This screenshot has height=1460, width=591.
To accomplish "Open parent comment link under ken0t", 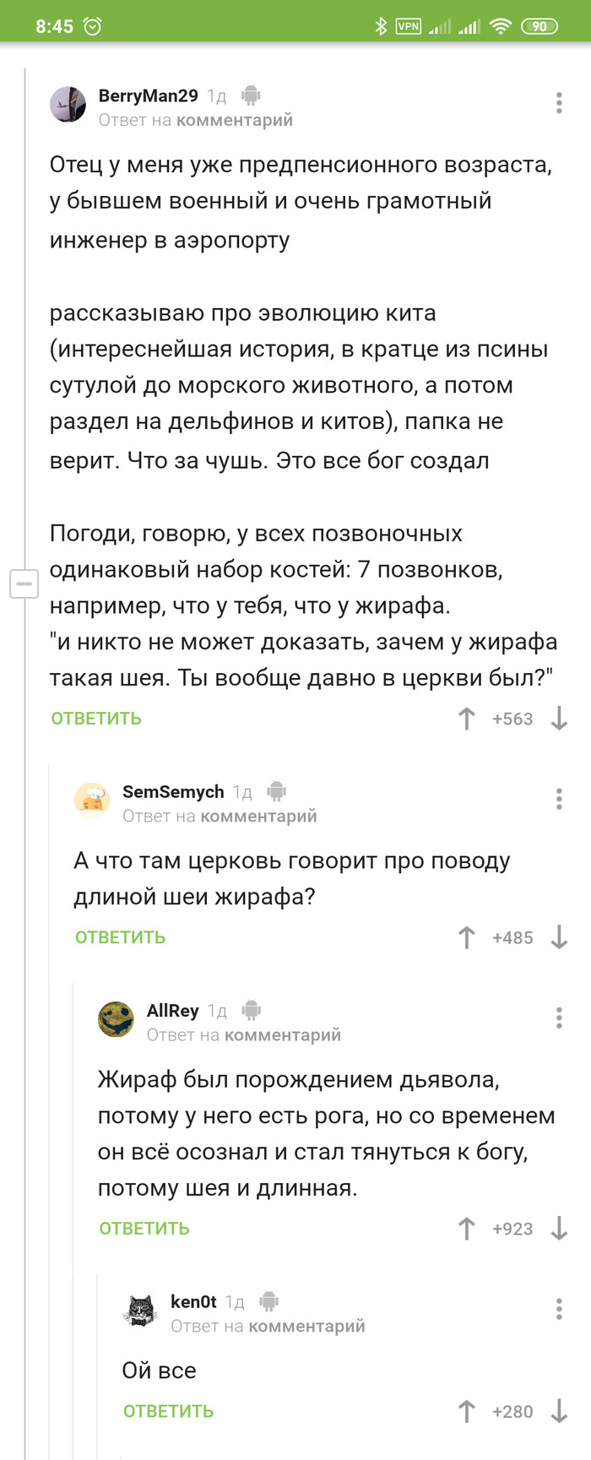I will [306, 1326].
